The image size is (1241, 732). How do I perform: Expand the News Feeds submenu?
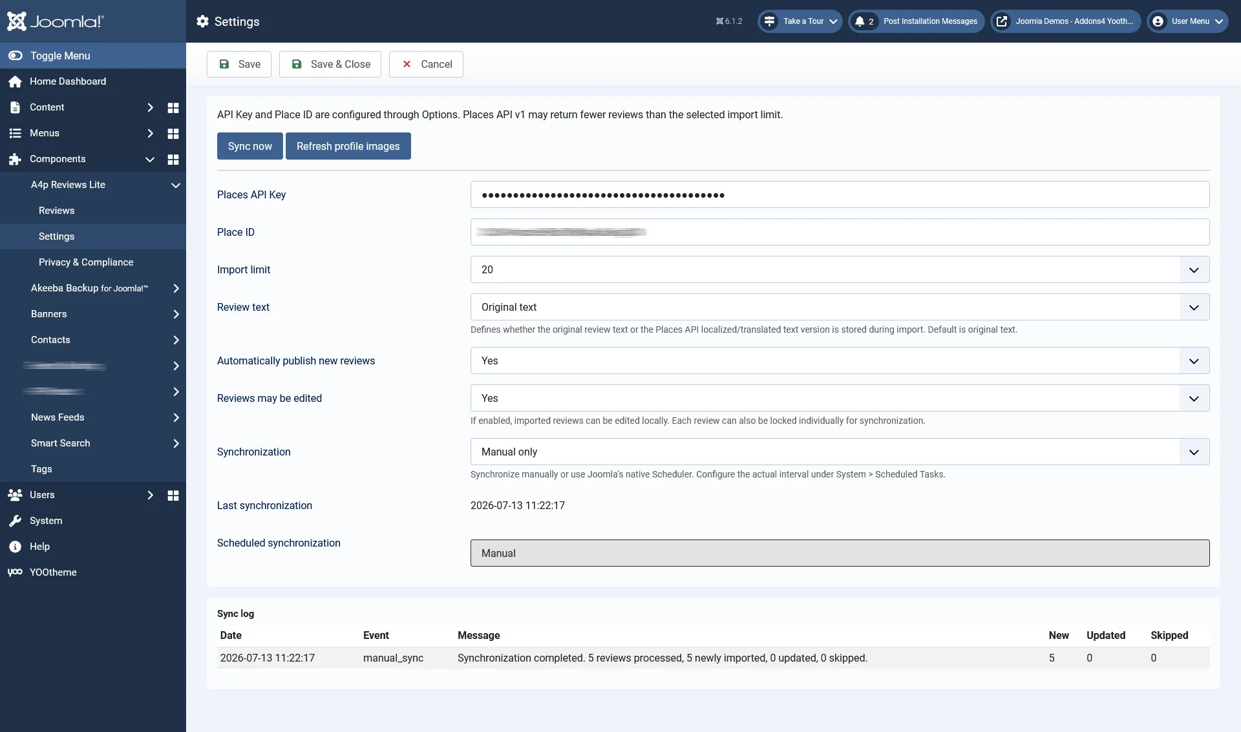176,417
